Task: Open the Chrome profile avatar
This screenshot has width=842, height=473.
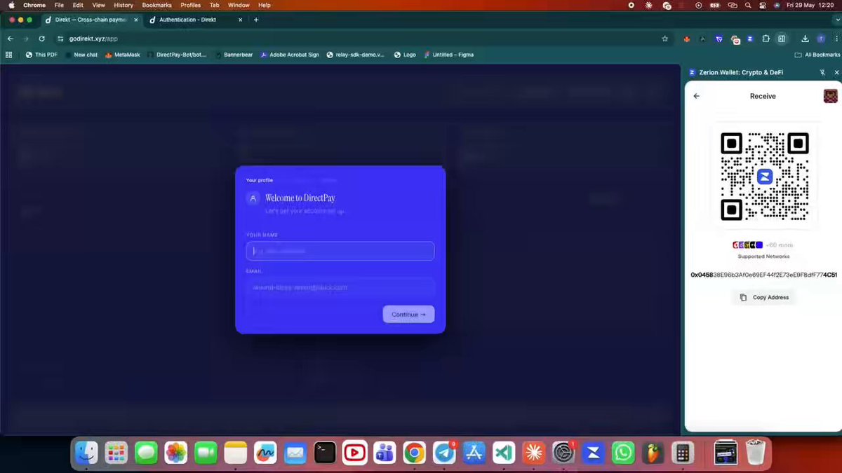Action: coord(820,39)
